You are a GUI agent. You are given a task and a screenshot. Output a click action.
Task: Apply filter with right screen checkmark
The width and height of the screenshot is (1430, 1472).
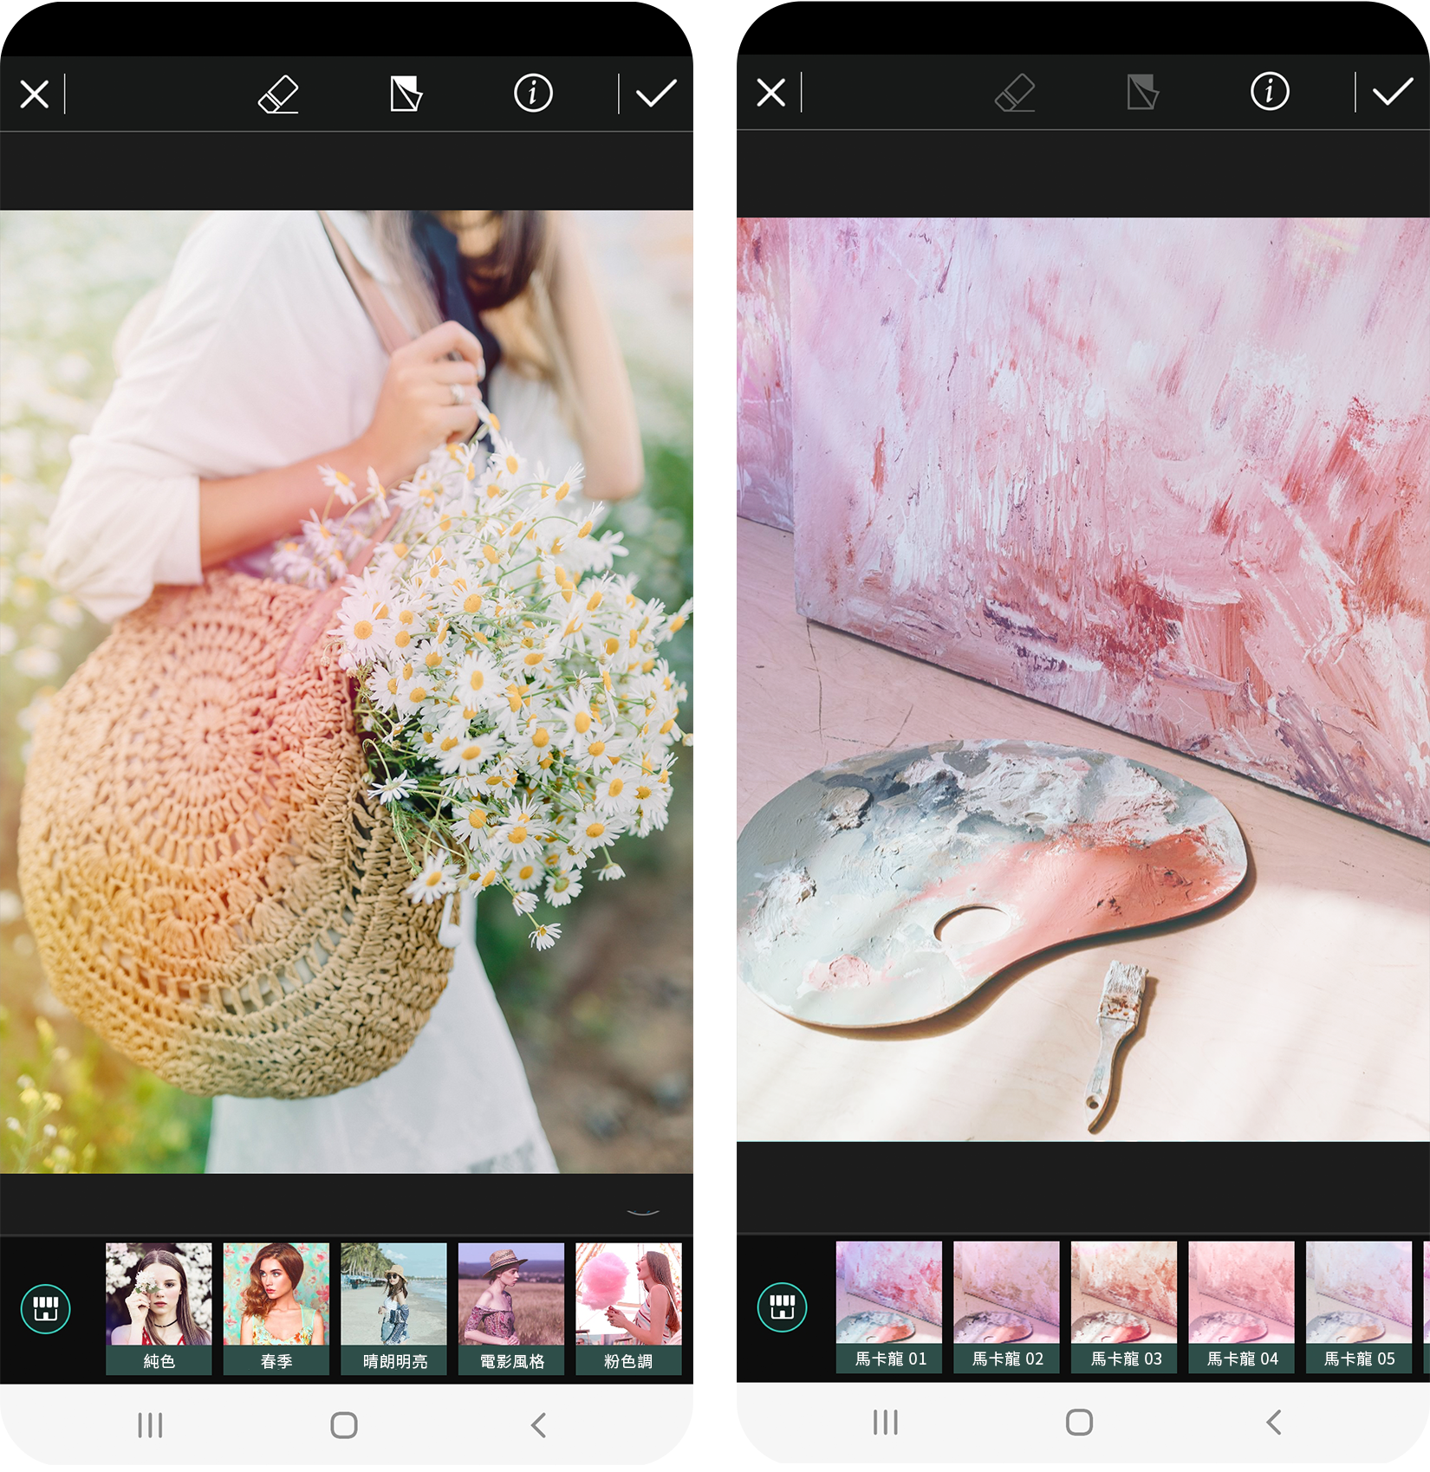(x=1392, y=92)
